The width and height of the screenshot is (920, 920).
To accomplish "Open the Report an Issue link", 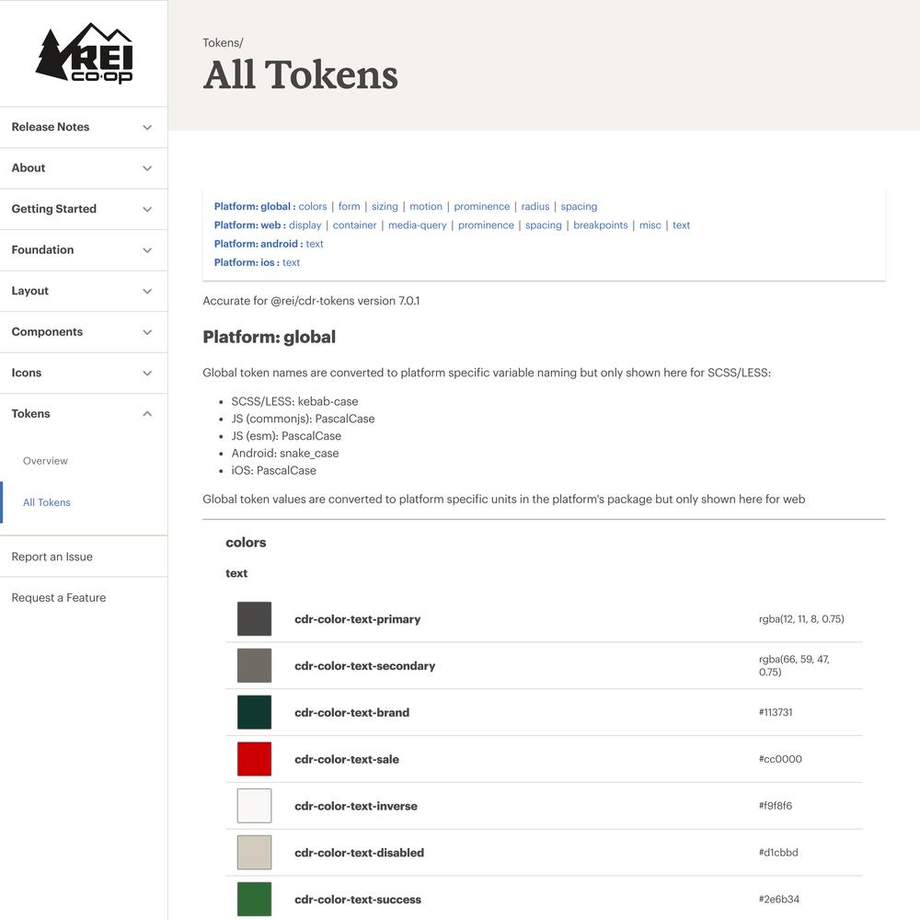I will pyautogui.click(x=52, y=557).
